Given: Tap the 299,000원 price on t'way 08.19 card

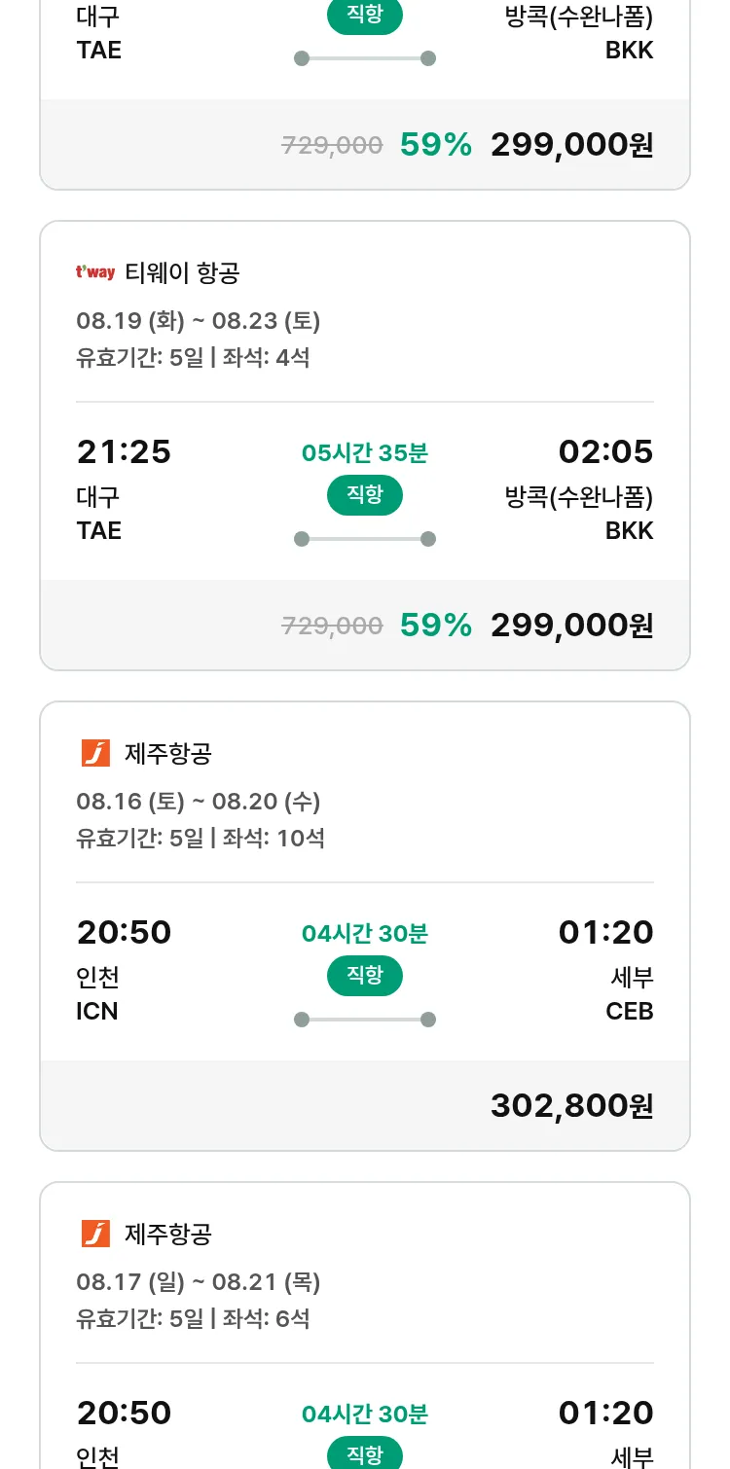Looking at the screenshot, I should [571, 625].
